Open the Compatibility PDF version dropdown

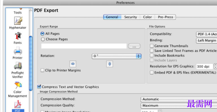tap(207, 34)
